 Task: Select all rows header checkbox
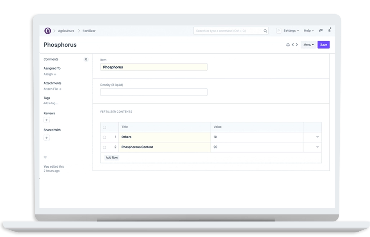(x=104, y=127)
